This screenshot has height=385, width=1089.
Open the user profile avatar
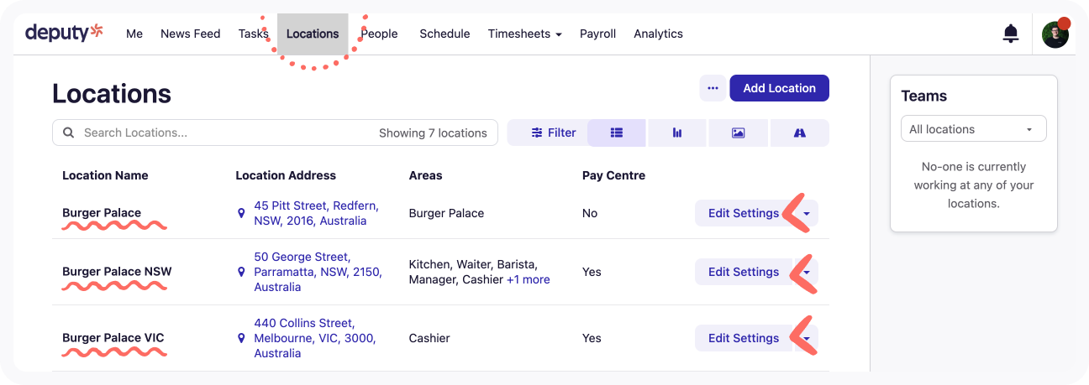(x=1055, y=34)
